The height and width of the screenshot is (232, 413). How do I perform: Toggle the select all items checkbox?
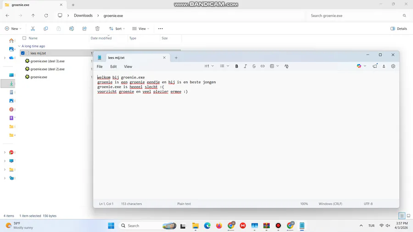(x=24, y=38)
